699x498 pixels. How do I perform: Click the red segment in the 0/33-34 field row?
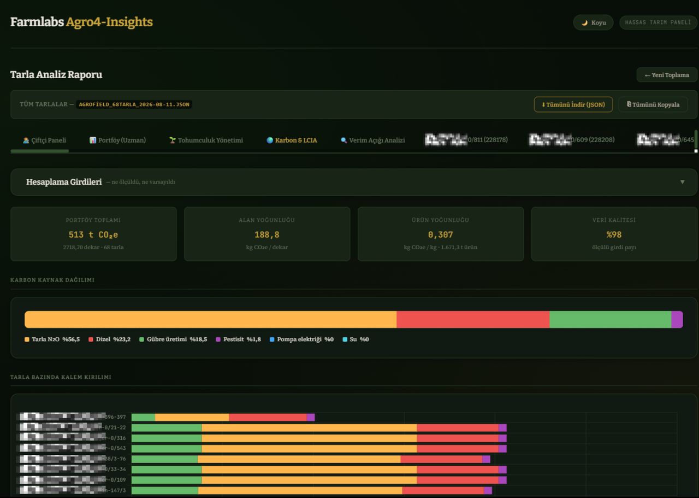click(457, 470)
